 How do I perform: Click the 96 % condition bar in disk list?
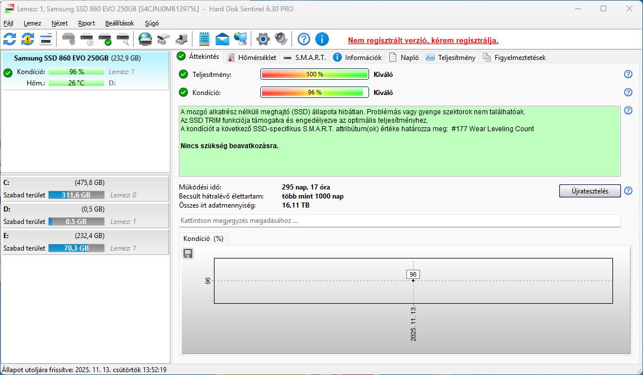pyautogui.click(x=76, y=72)
